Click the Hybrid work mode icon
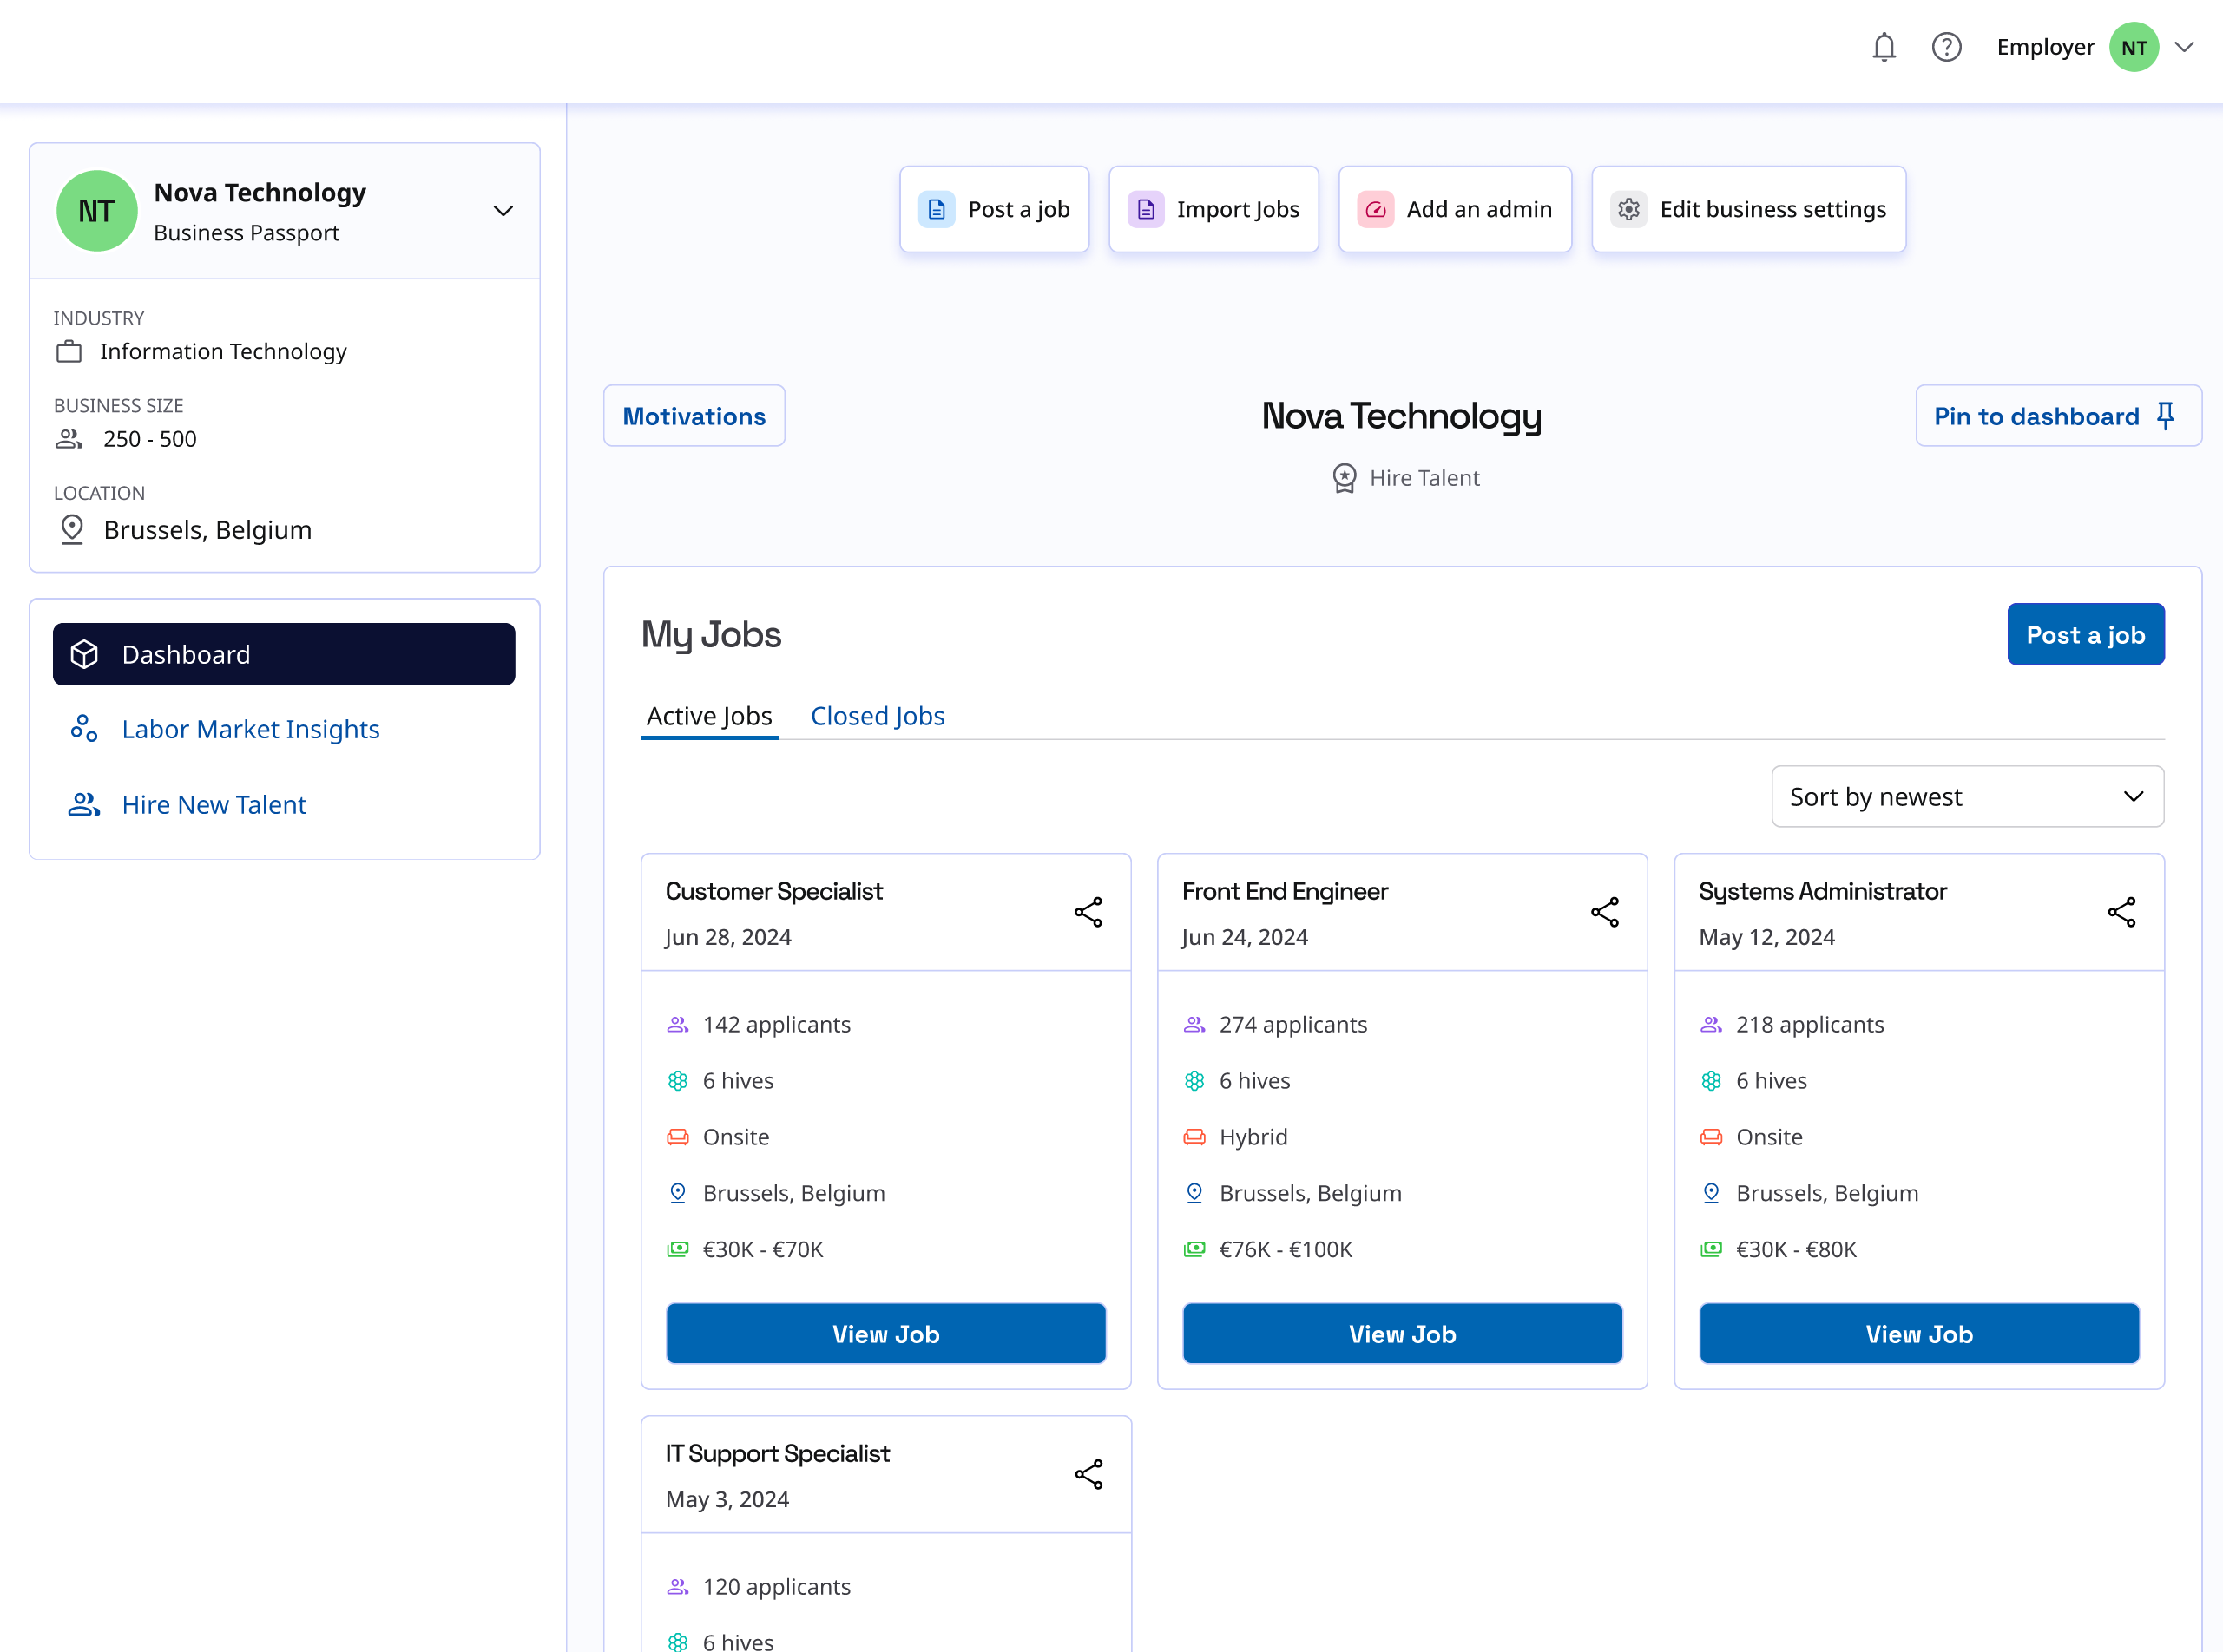Image resolution: width=2223 pixels, height=1652 pixels. click(1194, 1137)
